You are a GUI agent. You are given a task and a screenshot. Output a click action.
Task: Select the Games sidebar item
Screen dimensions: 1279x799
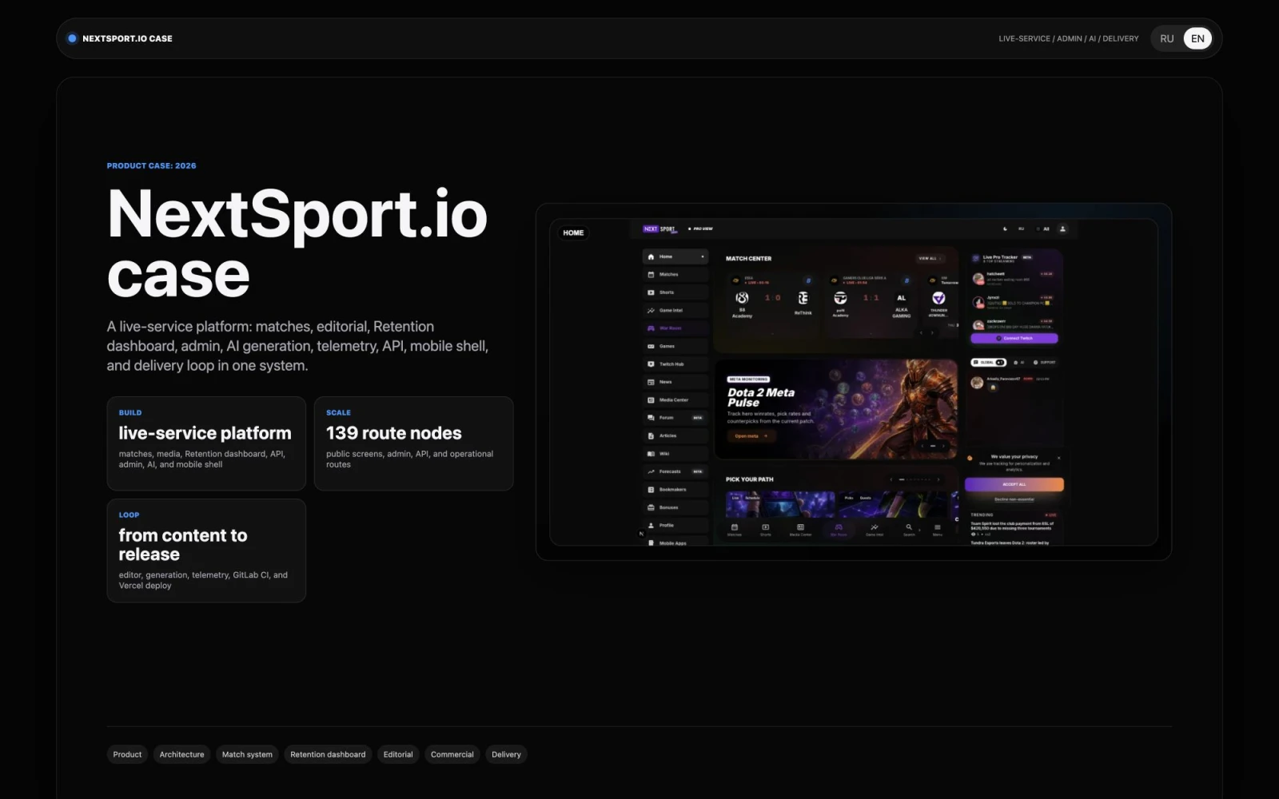point(675,346)
